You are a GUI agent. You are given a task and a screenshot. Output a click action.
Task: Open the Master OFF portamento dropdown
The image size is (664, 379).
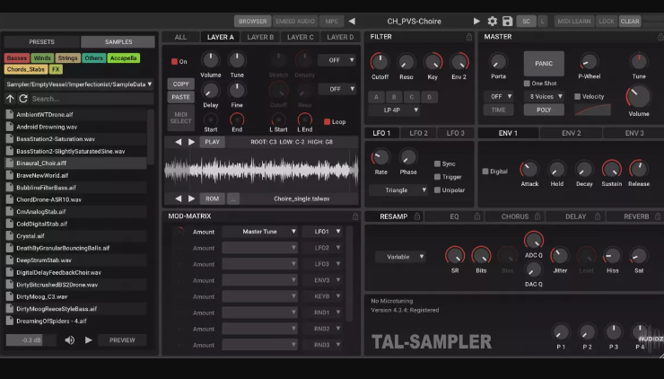tap(498, 97)
